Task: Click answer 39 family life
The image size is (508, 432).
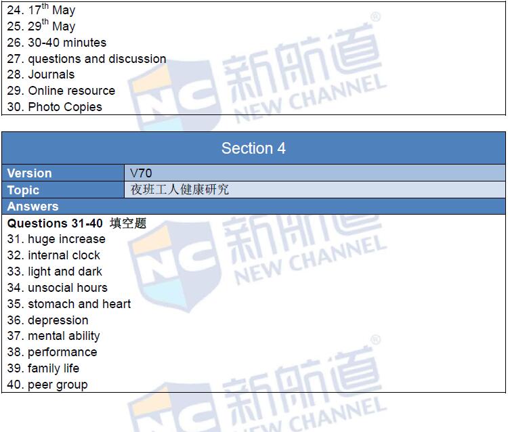Action: pos(43,368)
